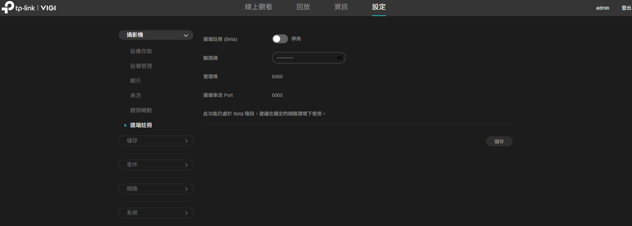Open 鏡頭轉動 settings page

click(x=141, y=110)
